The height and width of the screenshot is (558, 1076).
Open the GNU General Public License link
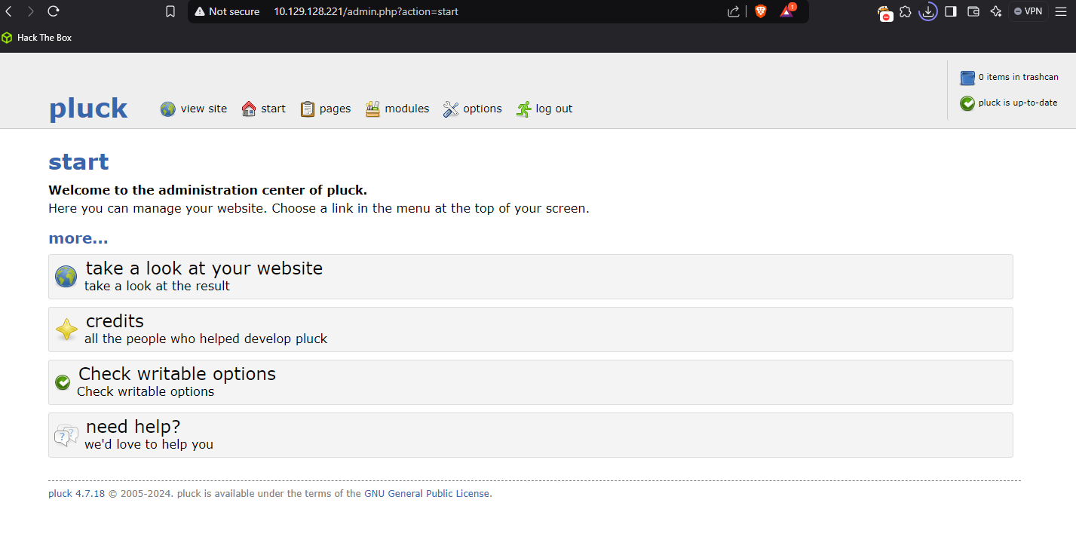[x=427, y=494]
